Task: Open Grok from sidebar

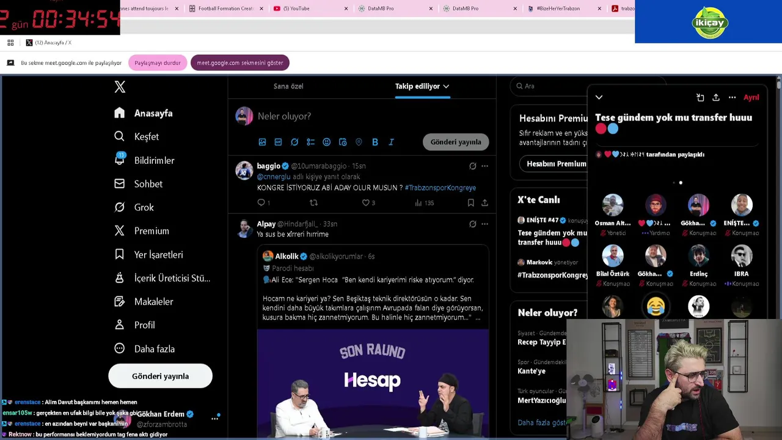Action: click(134, 207)
